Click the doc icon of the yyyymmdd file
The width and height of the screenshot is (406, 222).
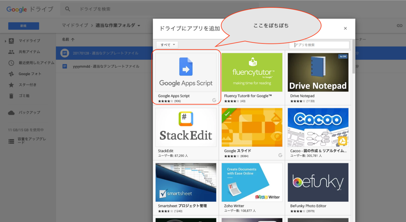(x=65, y=66)
